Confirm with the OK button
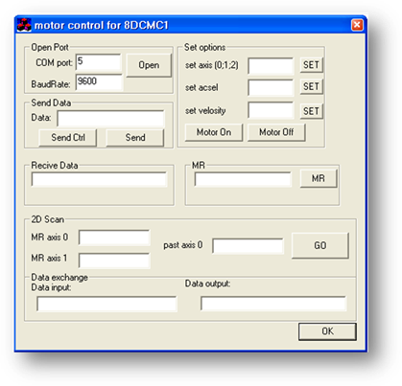 pos(327,331)
